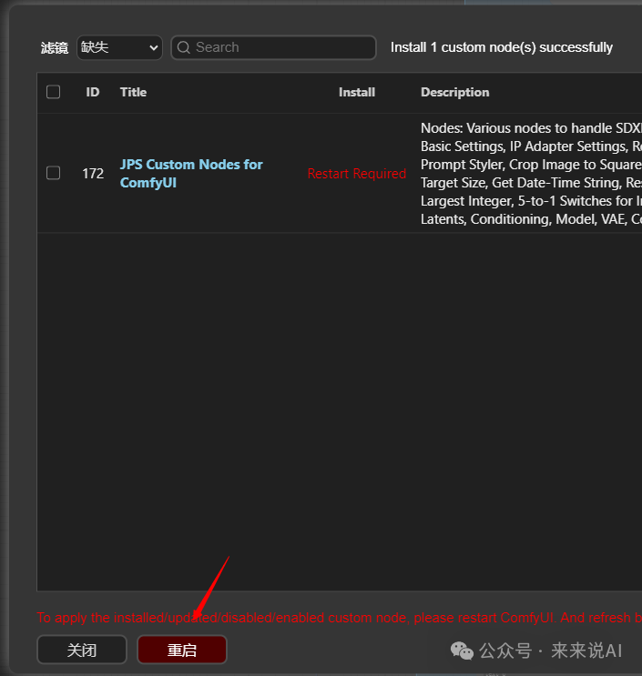Click the 滤镜 filter label
Screen dimensions: 642x676
55,47
